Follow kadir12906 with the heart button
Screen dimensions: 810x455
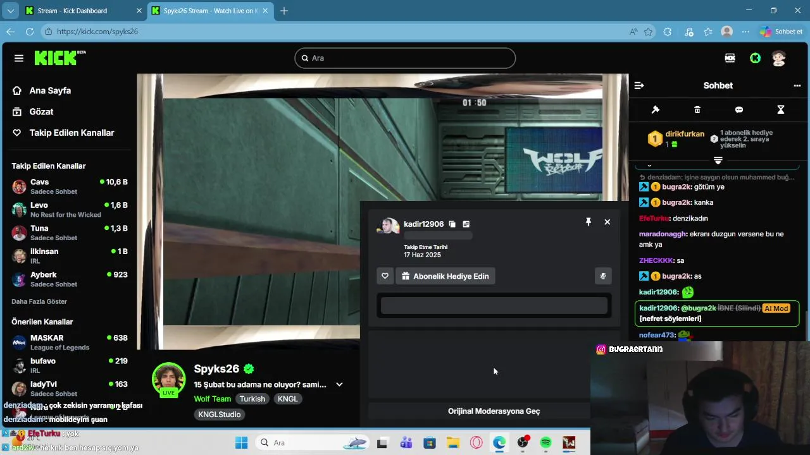385,276
